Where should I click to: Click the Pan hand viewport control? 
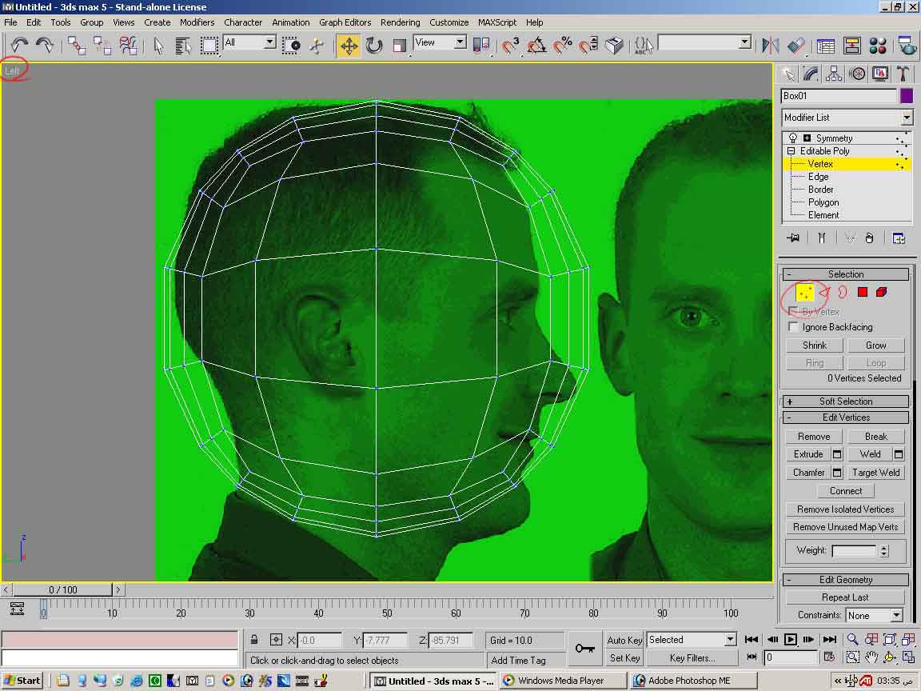[x=871, y=657]
